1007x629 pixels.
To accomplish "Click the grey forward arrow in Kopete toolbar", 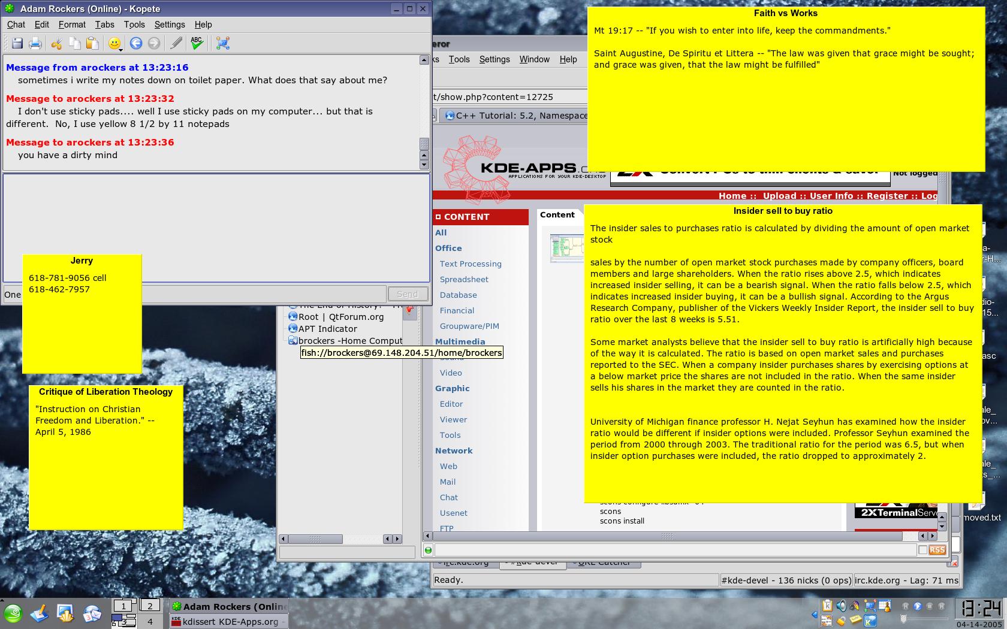I will point(154,43).
